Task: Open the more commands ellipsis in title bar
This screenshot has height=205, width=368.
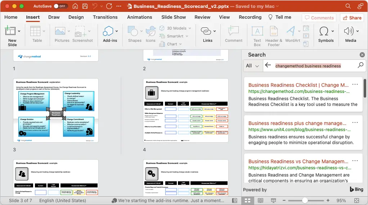Action: click(x=119, y=6)
